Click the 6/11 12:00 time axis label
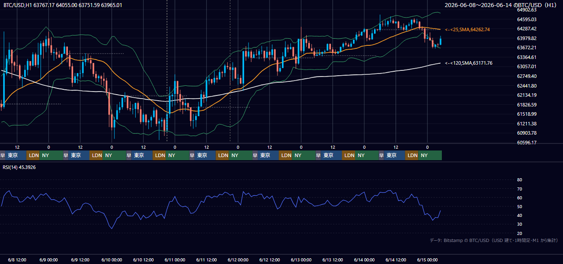This screenshot has width=563, height=264. pos(207,260)
